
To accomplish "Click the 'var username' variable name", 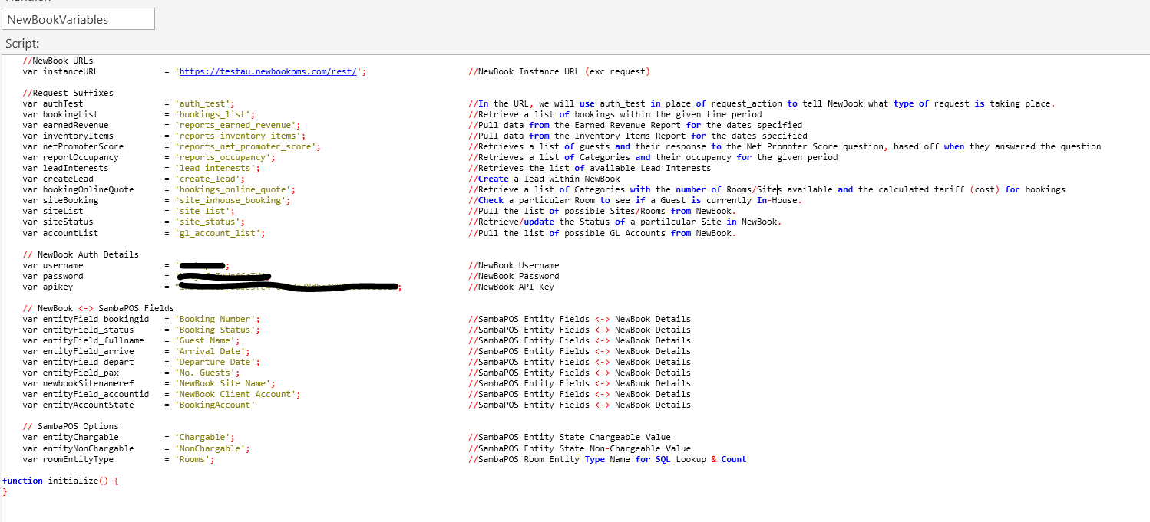I will click(x=53, y=265).
